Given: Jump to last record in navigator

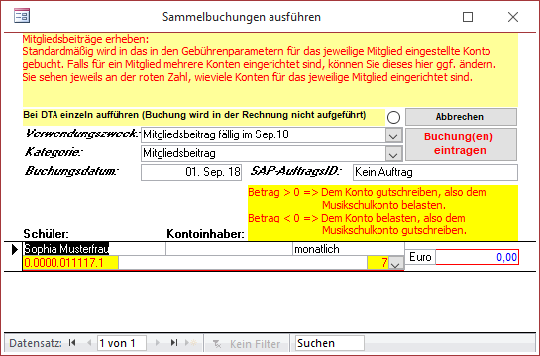Looking at the screenshot, I should [174, 343].
